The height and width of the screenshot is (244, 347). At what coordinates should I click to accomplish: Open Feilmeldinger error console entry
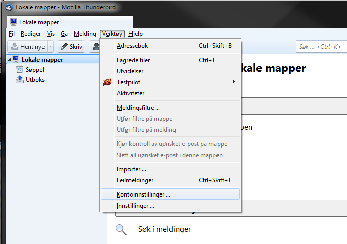pos(170,180)
